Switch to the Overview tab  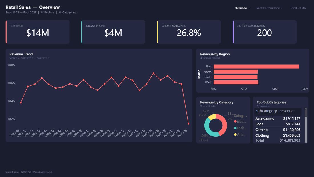click(241, 8)
